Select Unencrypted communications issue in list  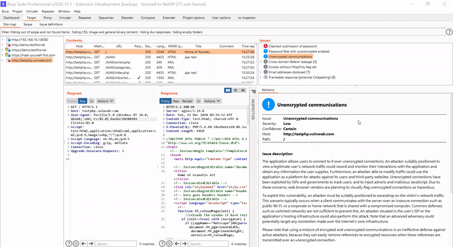pos(290,57)
